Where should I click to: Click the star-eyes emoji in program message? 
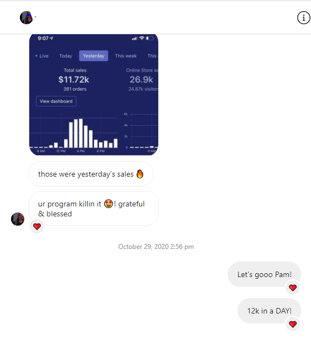[x=109, y=204]
